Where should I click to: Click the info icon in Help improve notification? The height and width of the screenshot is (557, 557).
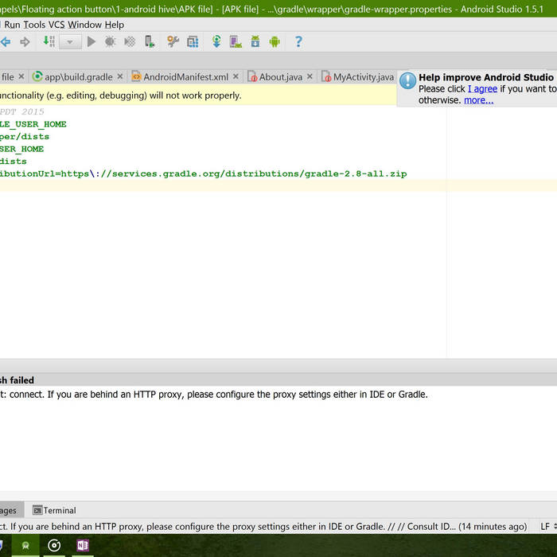[407, 80]
